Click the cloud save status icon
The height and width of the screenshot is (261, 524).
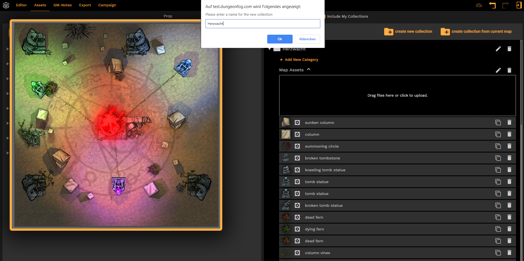tap(479, 5)
